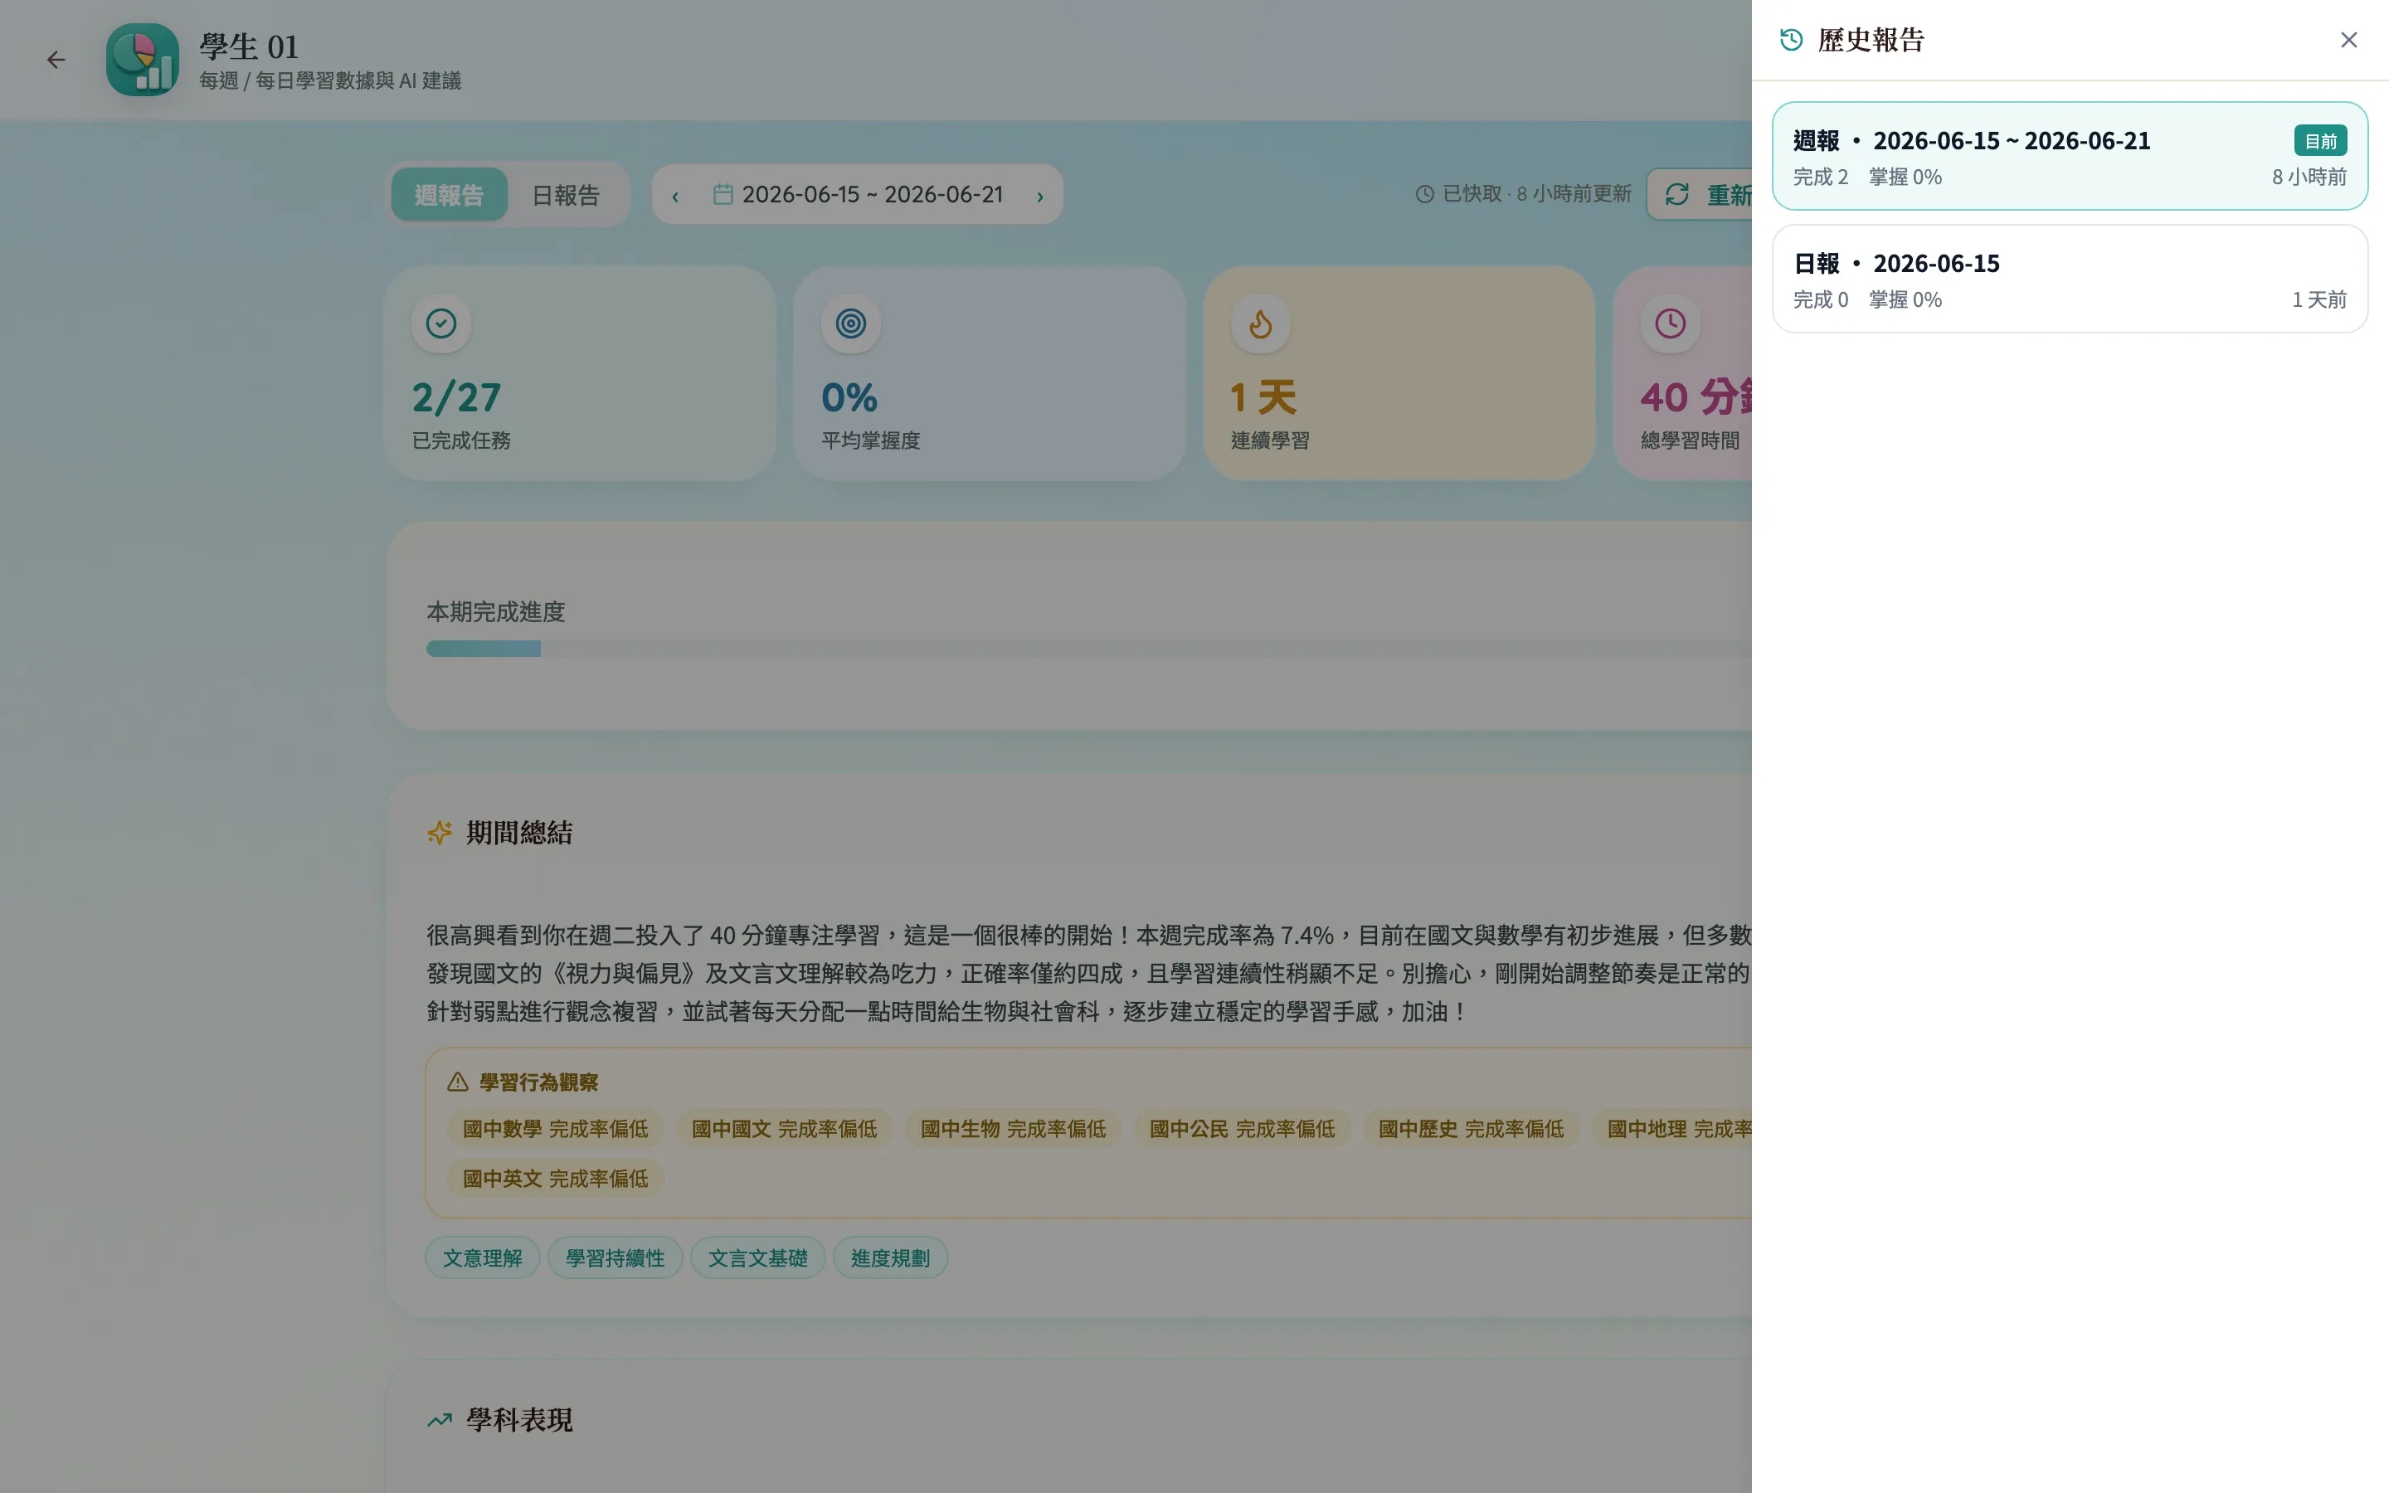Image resolution: width=2389 pixels, height=1493 pixels.
Task: Click the 0% 平均掌握度 value
Action: click(x=849, y=398)
